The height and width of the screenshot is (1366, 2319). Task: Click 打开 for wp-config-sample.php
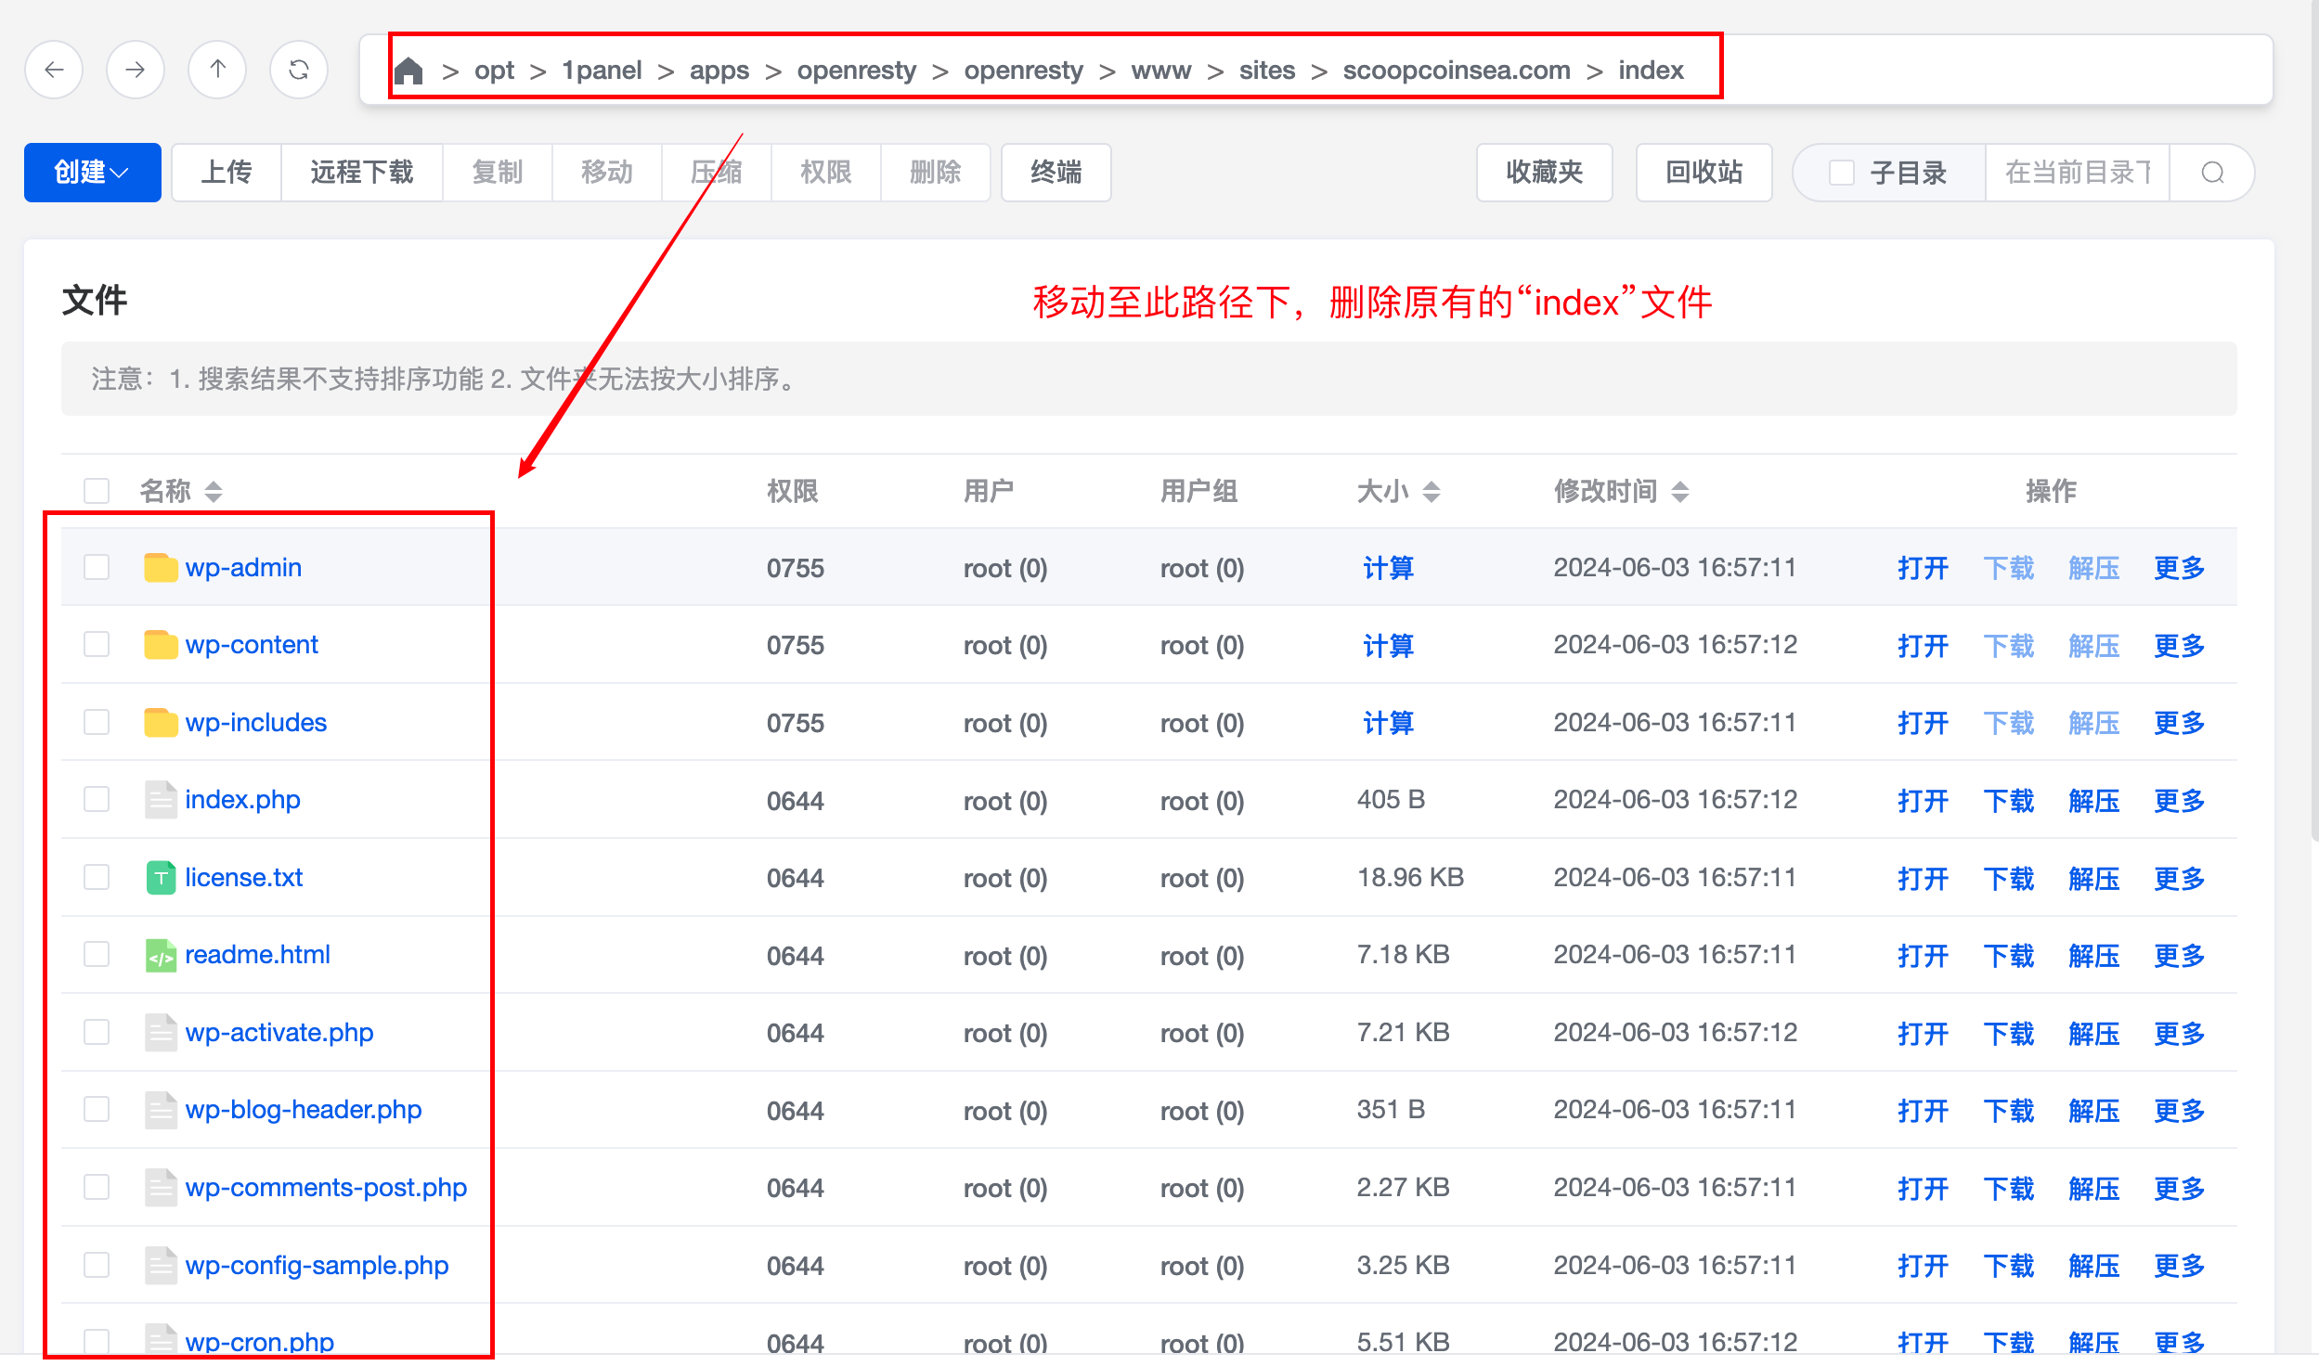click(1924, 1266)
